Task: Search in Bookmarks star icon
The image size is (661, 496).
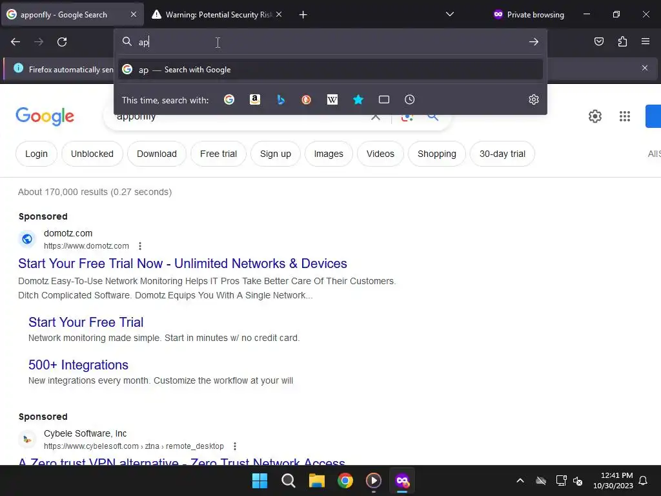Action: (x=358, y=99)
